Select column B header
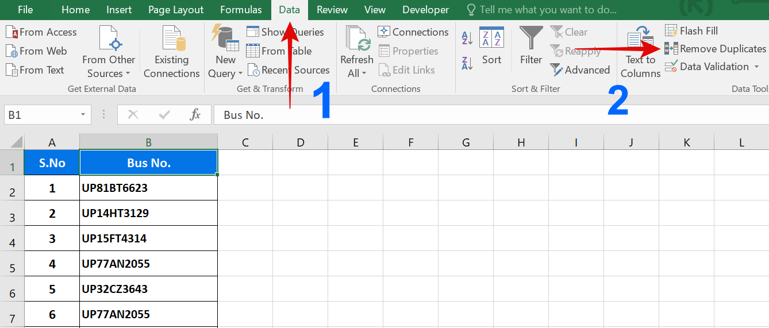Image resolution: width=769 pixels, height=328 pixels. click(149, 142)
